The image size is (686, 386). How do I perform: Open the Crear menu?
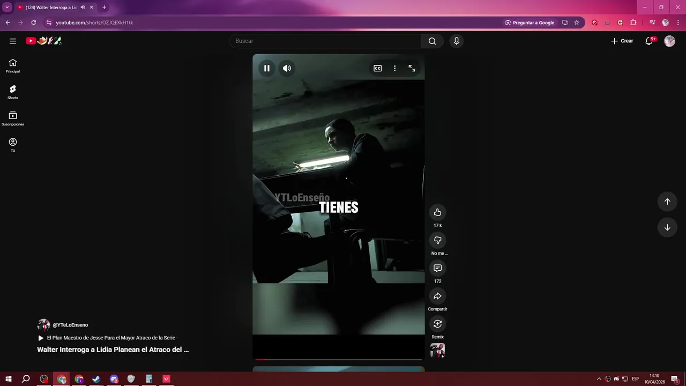point(622,41)
